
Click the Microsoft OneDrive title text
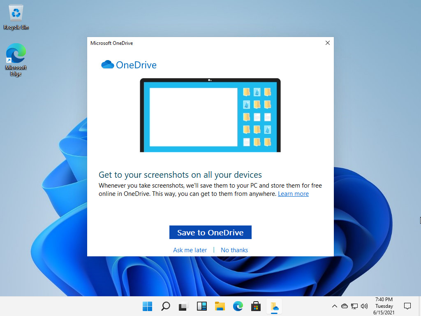click(112, 43)
